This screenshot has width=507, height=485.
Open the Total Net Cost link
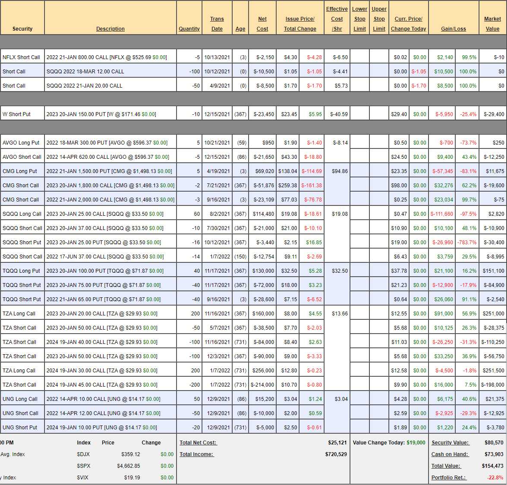click(x=198, y=443)
